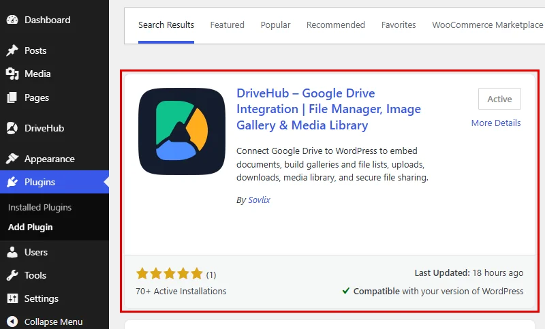
Task: Click the '70+ Active Installations' text
Action: (x=181, y=291)
